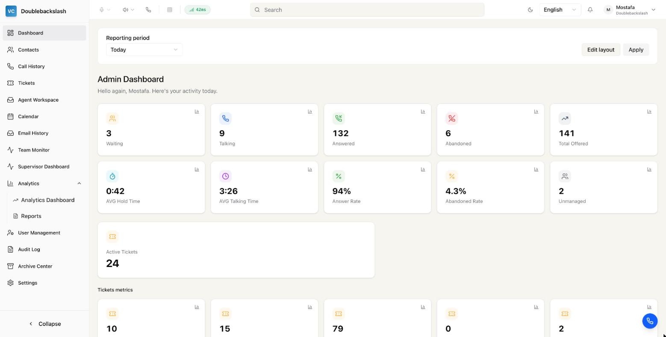Open chart icon on the Waiting card
The height and width of the screenshot is (337, 666).
[x=197, y=111]
